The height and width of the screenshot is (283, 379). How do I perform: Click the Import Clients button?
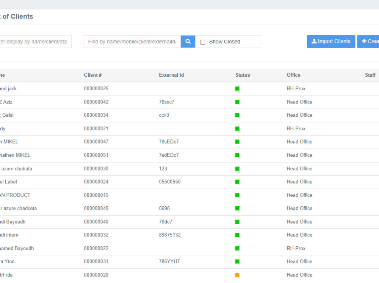[331, 42]
